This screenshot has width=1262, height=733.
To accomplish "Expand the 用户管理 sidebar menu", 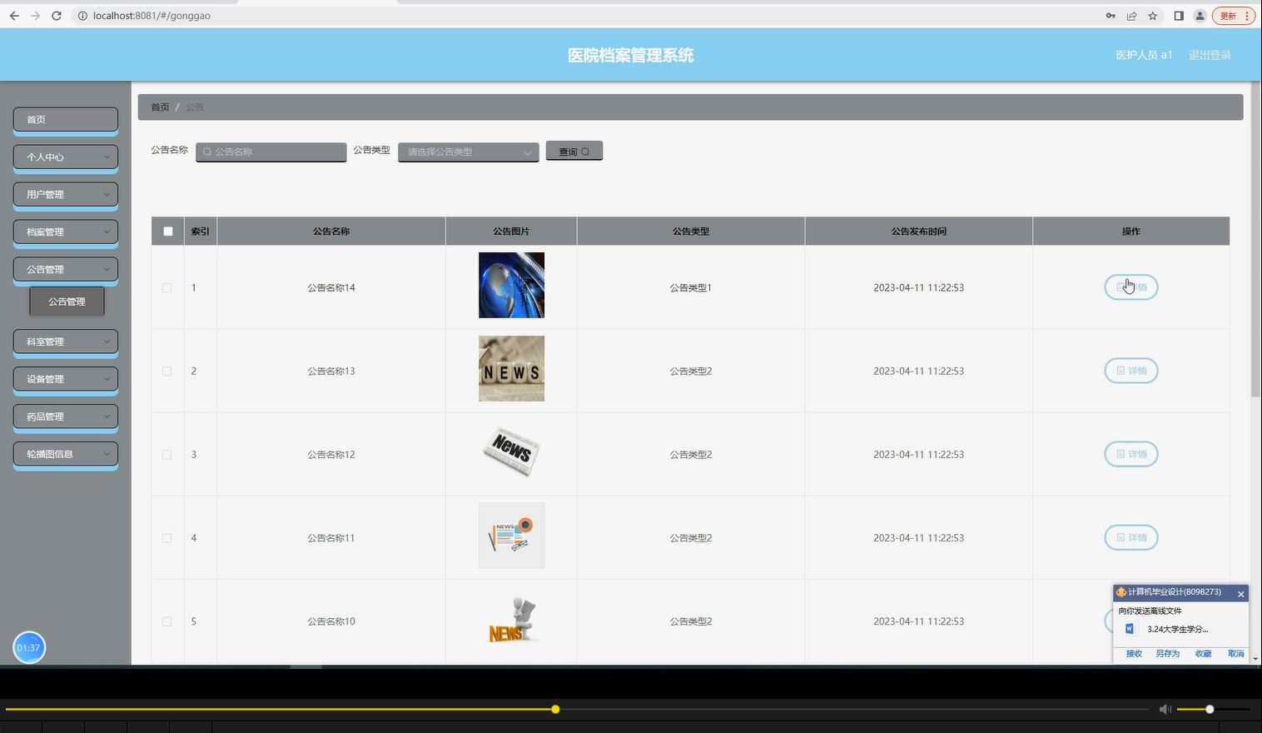I will tap(66, 194).
